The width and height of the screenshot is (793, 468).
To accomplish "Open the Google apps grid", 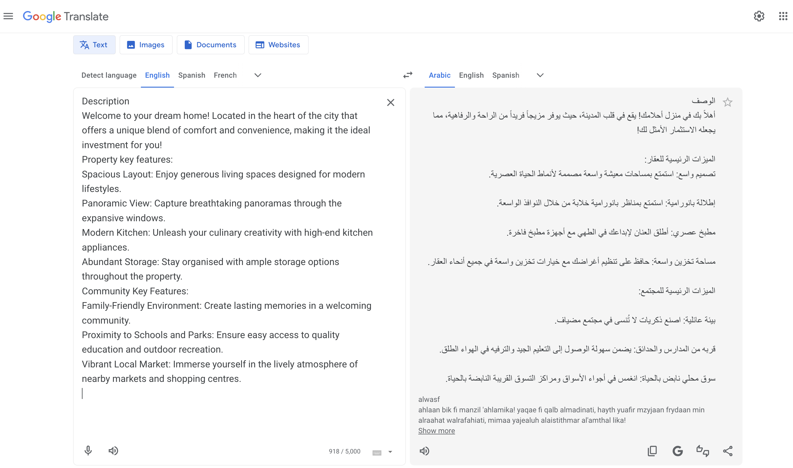I will pos(783,16).
